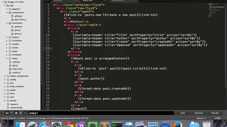Change indentation via Spaces: 2

(201, 118)
